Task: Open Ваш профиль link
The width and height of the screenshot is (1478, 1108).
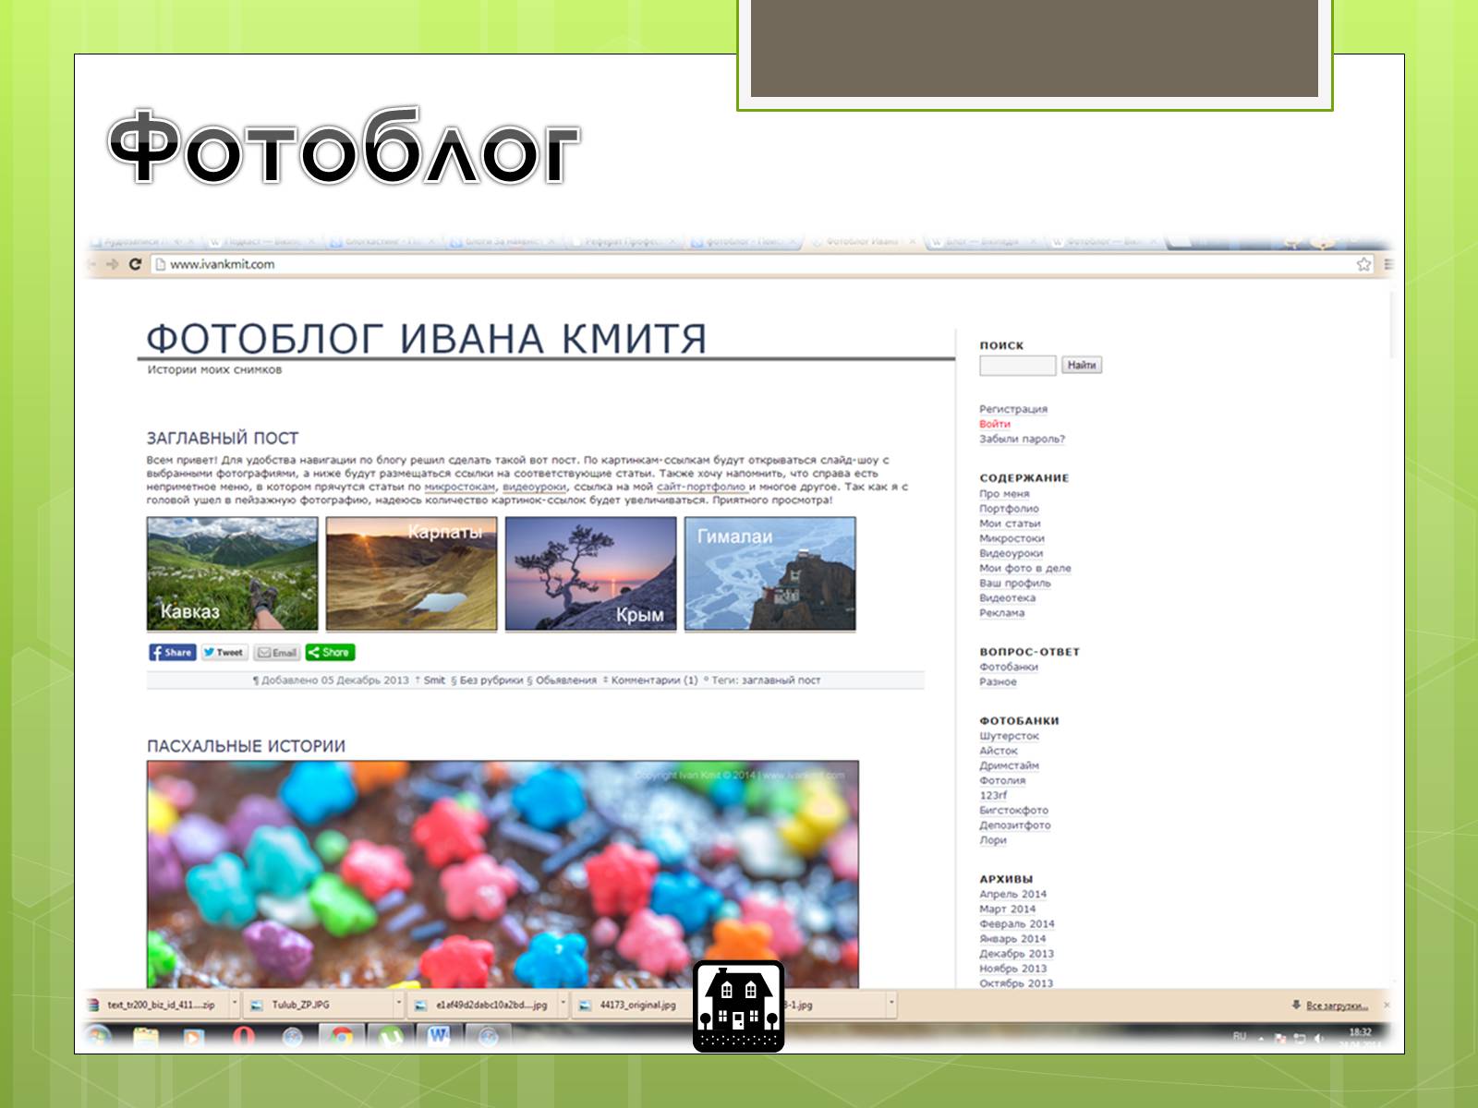Action: pos(1015,583)
